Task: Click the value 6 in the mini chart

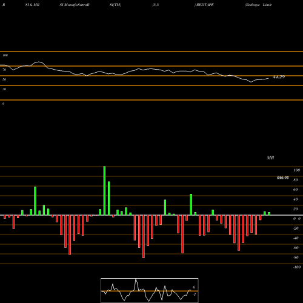Action: (194, 287)
